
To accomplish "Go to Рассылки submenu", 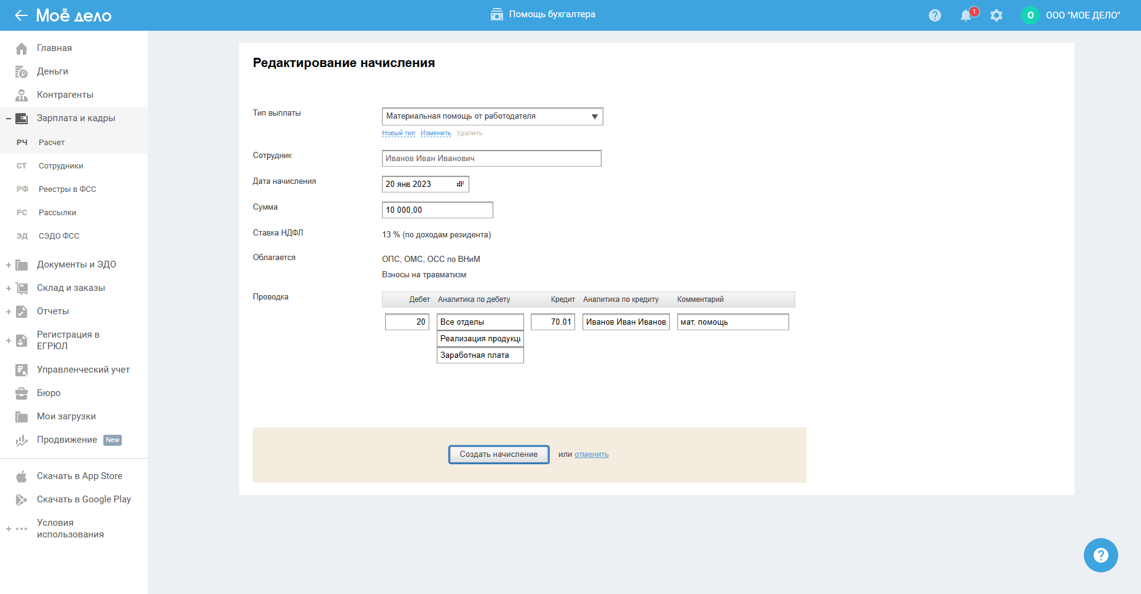I will [58, 212].
